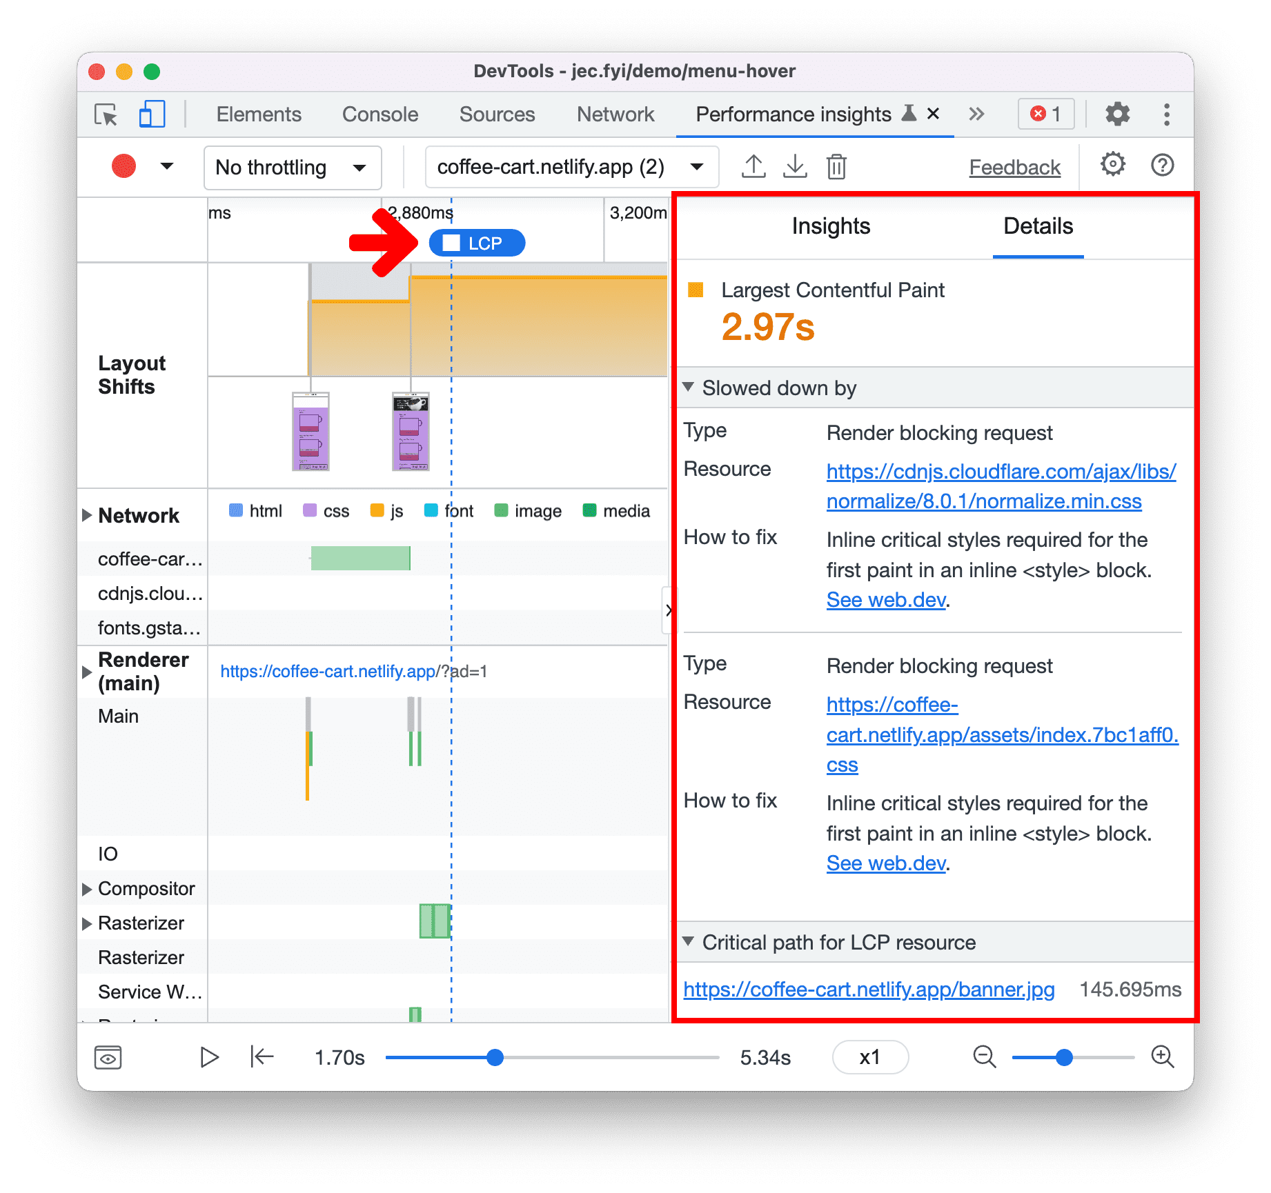Open the Feedback link

pyautogui.click(x=1014, y=166)
